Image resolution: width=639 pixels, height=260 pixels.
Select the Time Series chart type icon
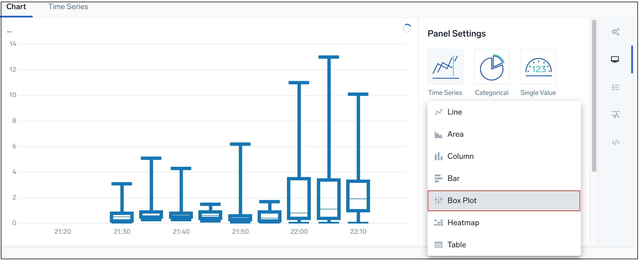click(445, 66)
